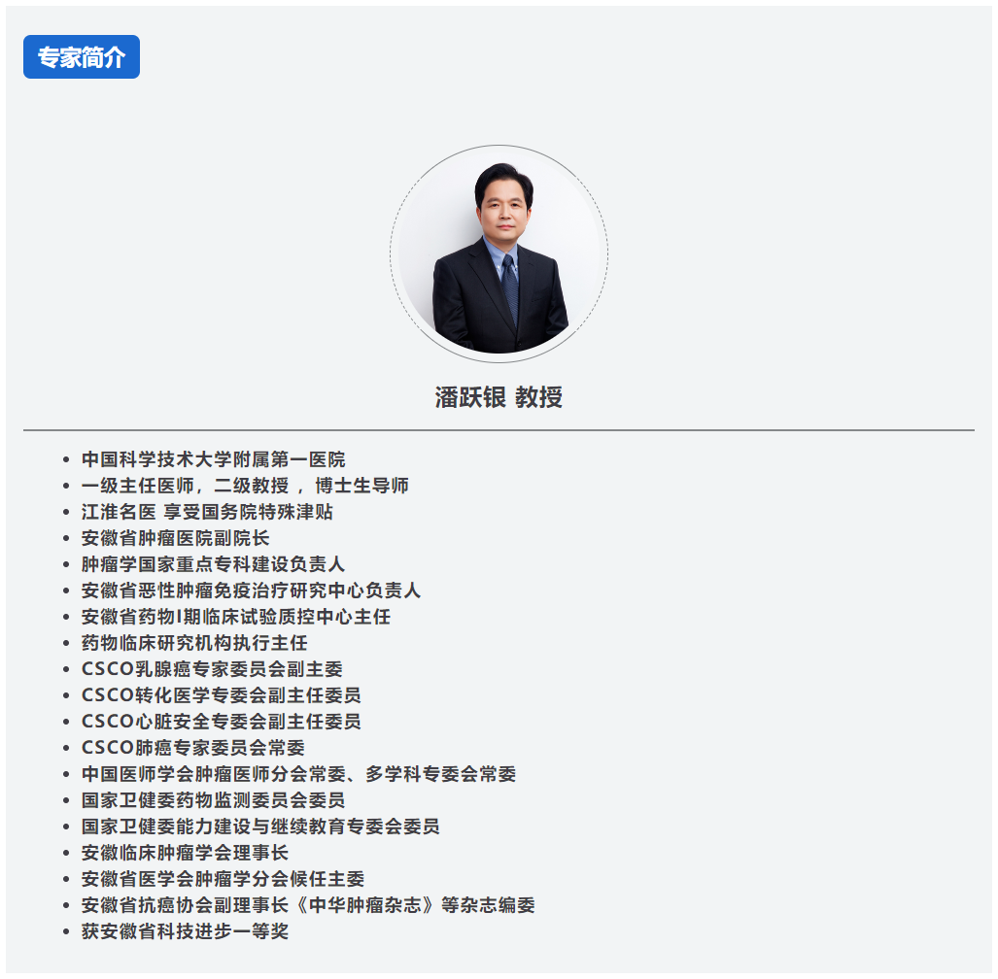Select CSCO乳腺癌专家委员会副主委 line
Viewport: 998px width, 979px height.
point(212,669)
